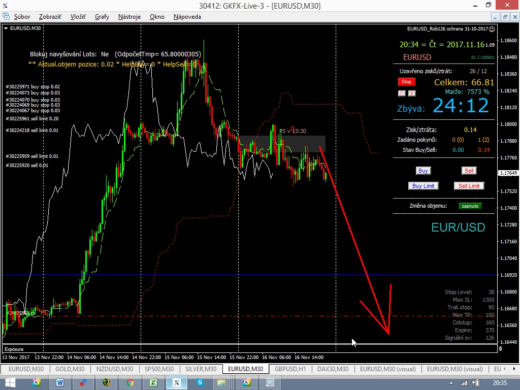This screenshot has width=520, height=390.
Task: Switch to the GBPUSD,H1 chart tab
Action: click(290, 369)
